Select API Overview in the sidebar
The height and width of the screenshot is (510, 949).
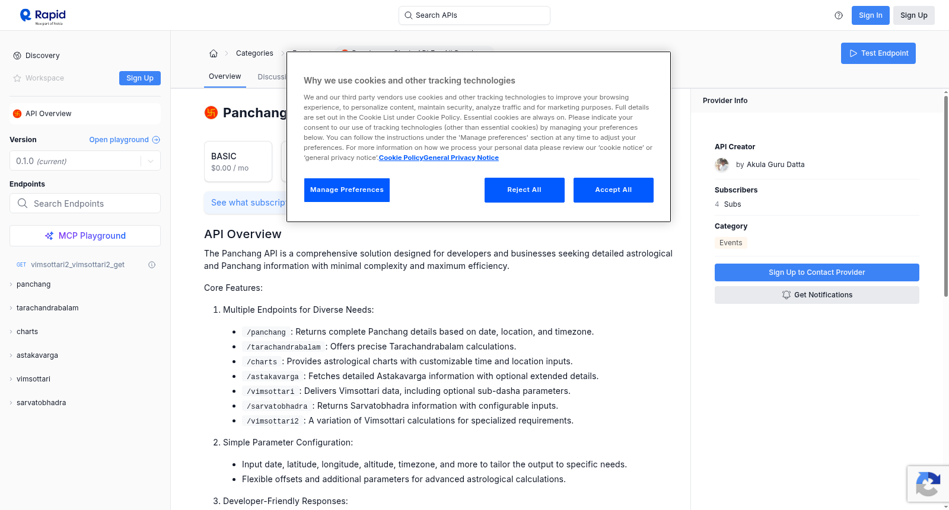85,114
